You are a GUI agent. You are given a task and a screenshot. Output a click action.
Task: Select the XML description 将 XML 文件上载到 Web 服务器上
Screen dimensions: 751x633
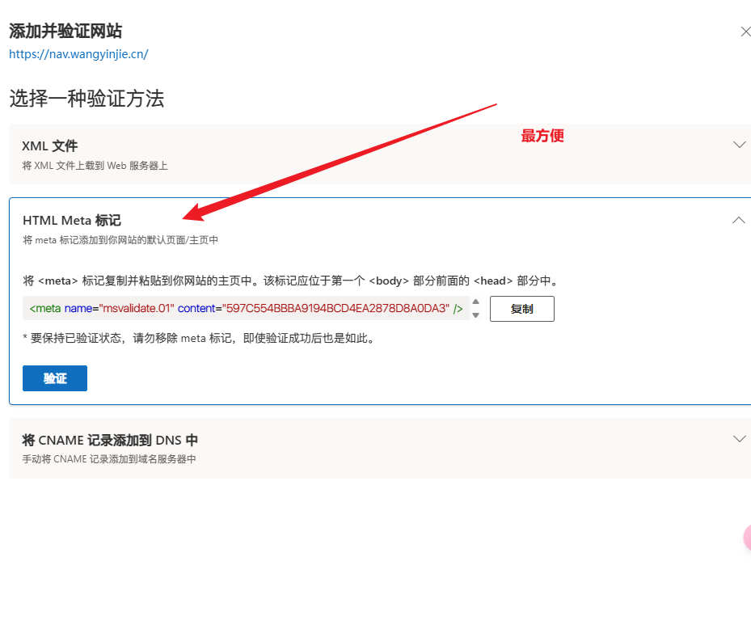pos(95,166)
